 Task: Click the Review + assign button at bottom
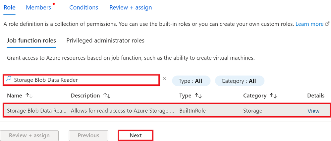29,135
